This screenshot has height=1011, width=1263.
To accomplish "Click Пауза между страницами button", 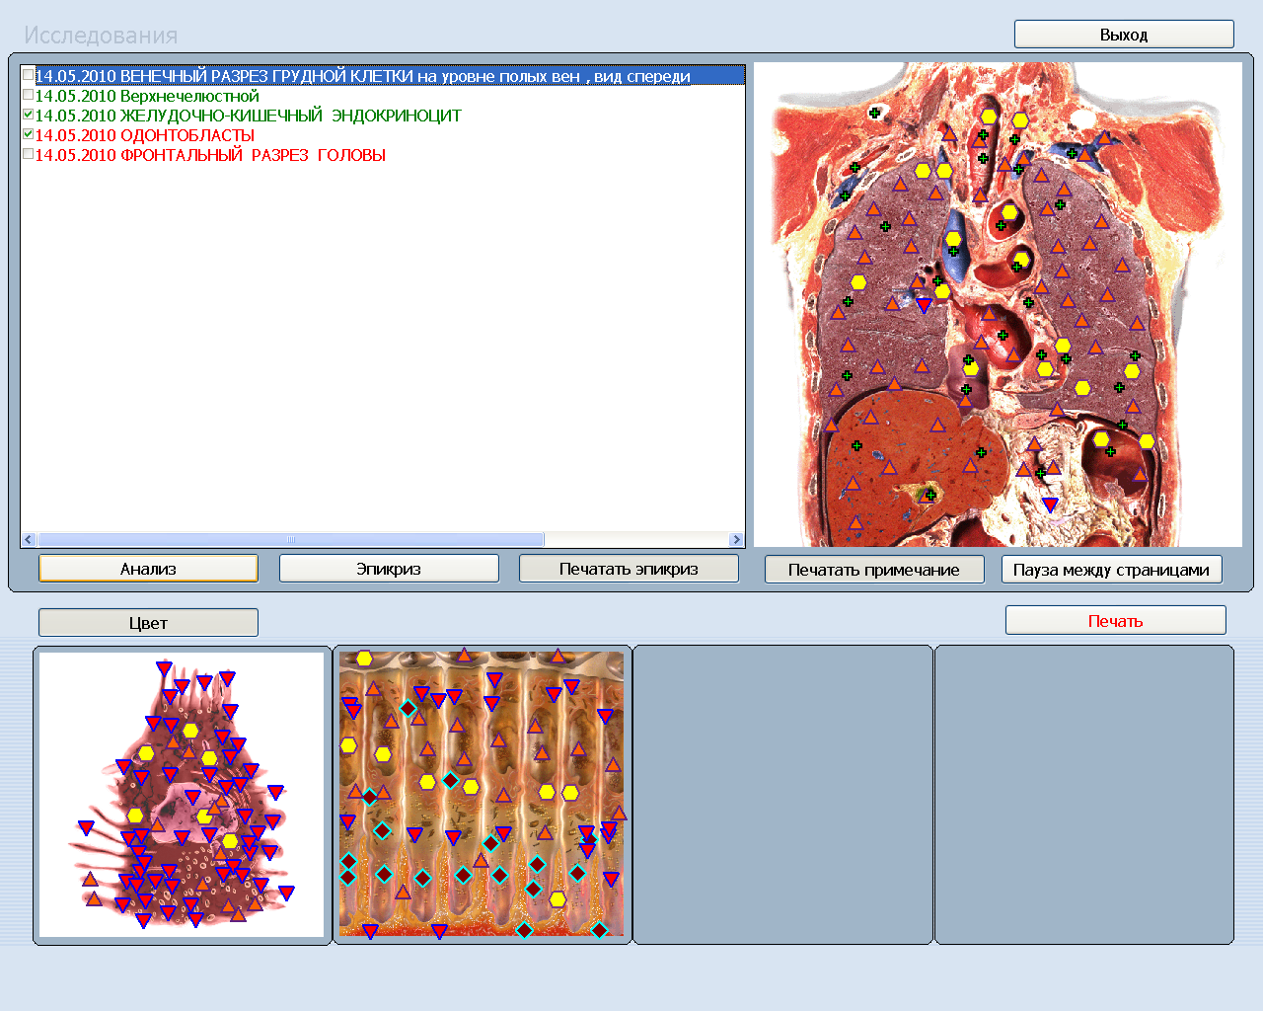I will coord(1111,570).
